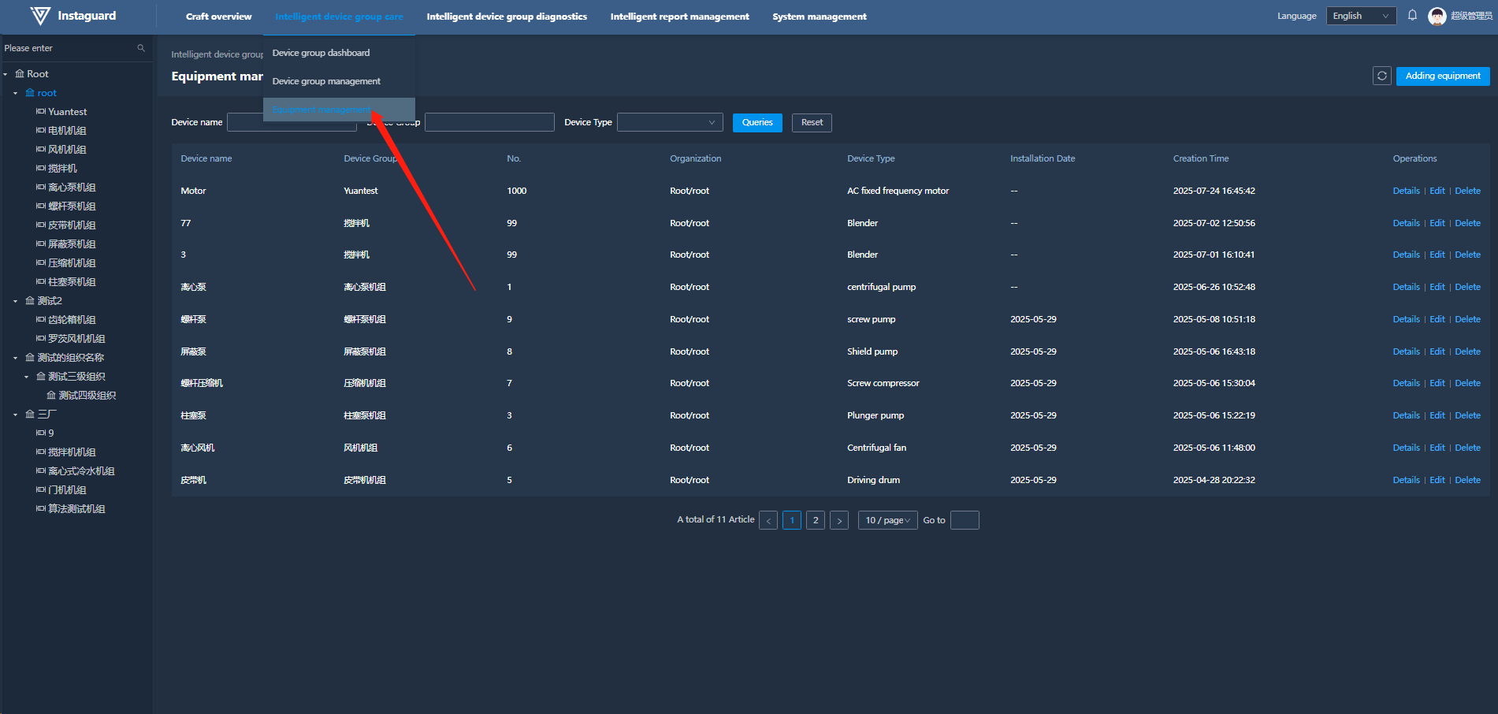Open Intelligent report management menu
Screen dimensions: 1498x714
[x=679, y=17]
